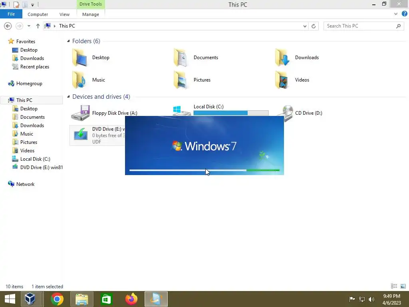The width and height of the screenshot is (409, 307).
Task: Open Downloads under This PC tree
Action: click(32, 125)
